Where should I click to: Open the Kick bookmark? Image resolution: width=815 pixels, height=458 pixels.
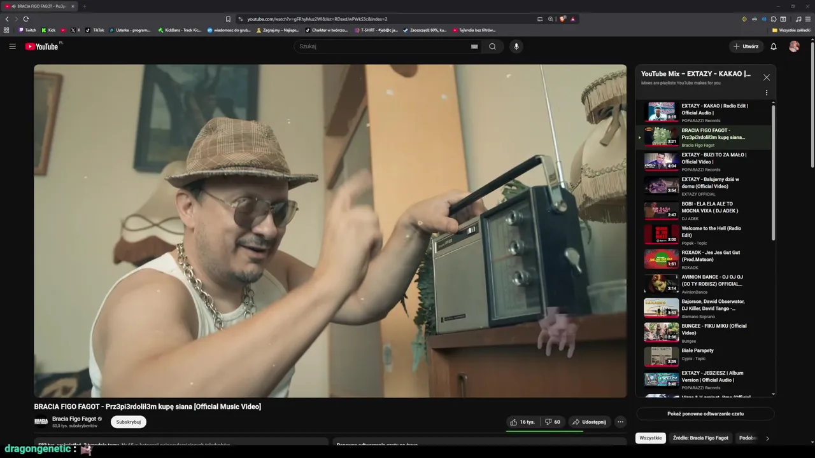pyautogui.click(x=48, y=30)
